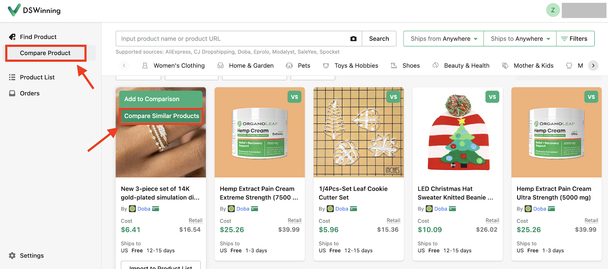
Task: Open the Orders page
Action: point(30,93)
